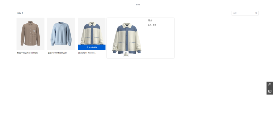Open the 筛选 filter label
Viewport: 276px width, 135px height.
[x=19, y=13]
